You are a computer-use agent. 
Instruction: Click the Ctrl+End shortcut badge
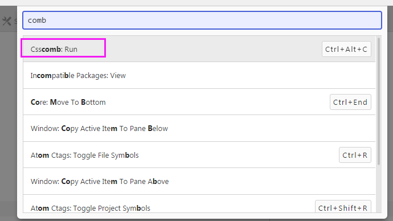[x=350, y=102]
